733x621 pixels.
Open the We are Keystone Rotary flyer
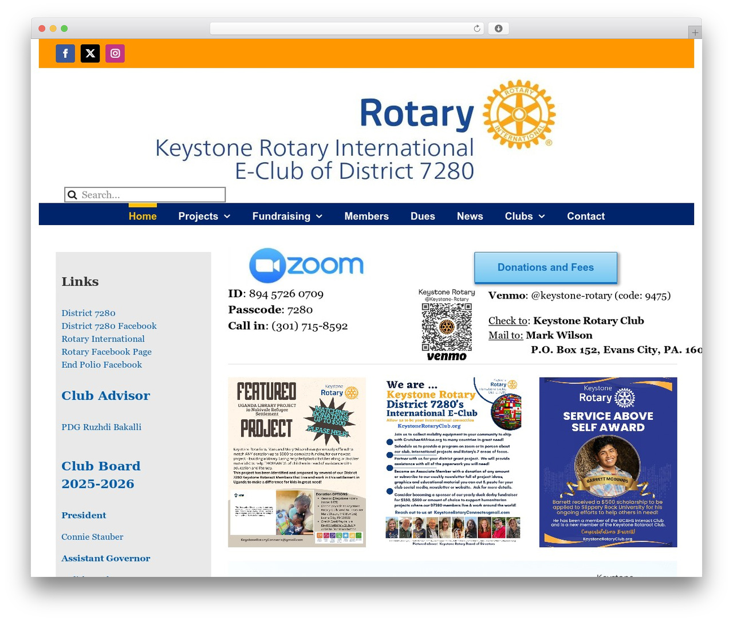point(452,462)
